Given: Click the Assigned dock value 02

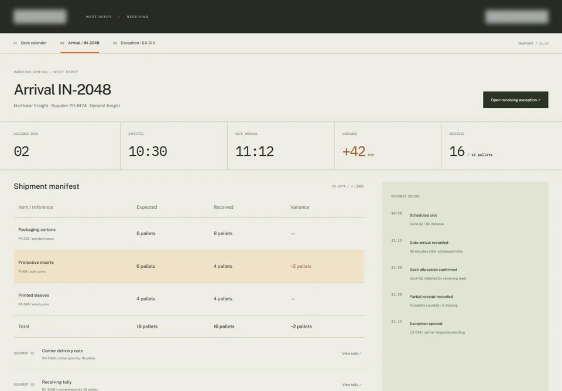Looking at the screenshot, I should tap(22, 151).
